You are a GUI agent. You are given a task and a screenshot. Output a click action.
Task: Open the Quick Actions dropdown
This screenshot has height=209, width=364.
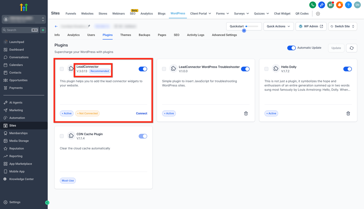click(x=278, y=26)
